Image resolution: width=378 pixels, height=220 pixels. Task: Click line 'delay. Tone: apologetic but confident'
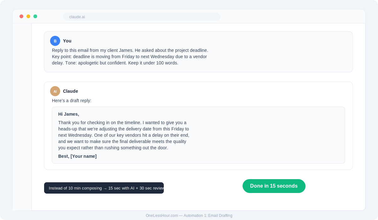(x=115, y=63)
